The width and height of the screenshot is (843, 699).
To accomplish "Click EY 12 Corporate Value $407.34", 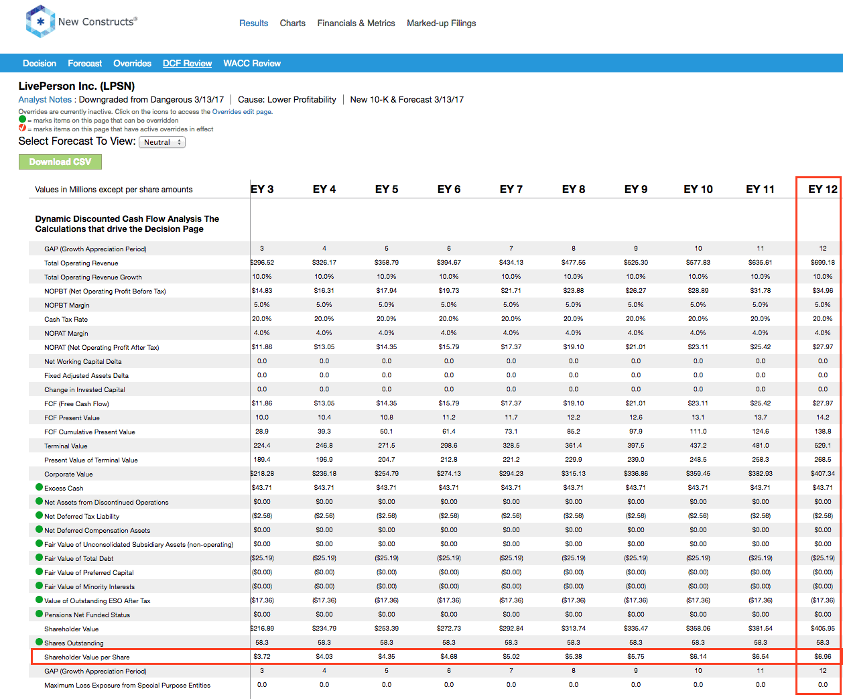I will (x=823, y=473).
